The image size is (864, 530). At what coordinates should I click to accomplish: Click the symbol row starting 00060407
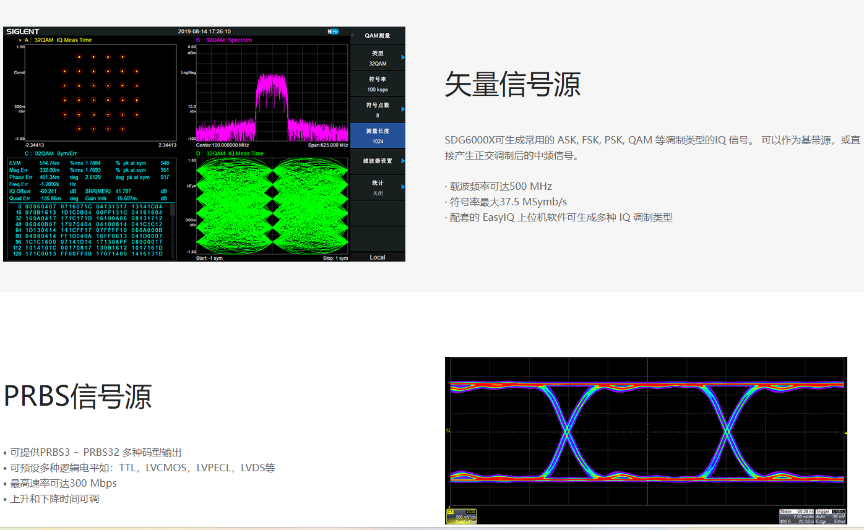90,207
